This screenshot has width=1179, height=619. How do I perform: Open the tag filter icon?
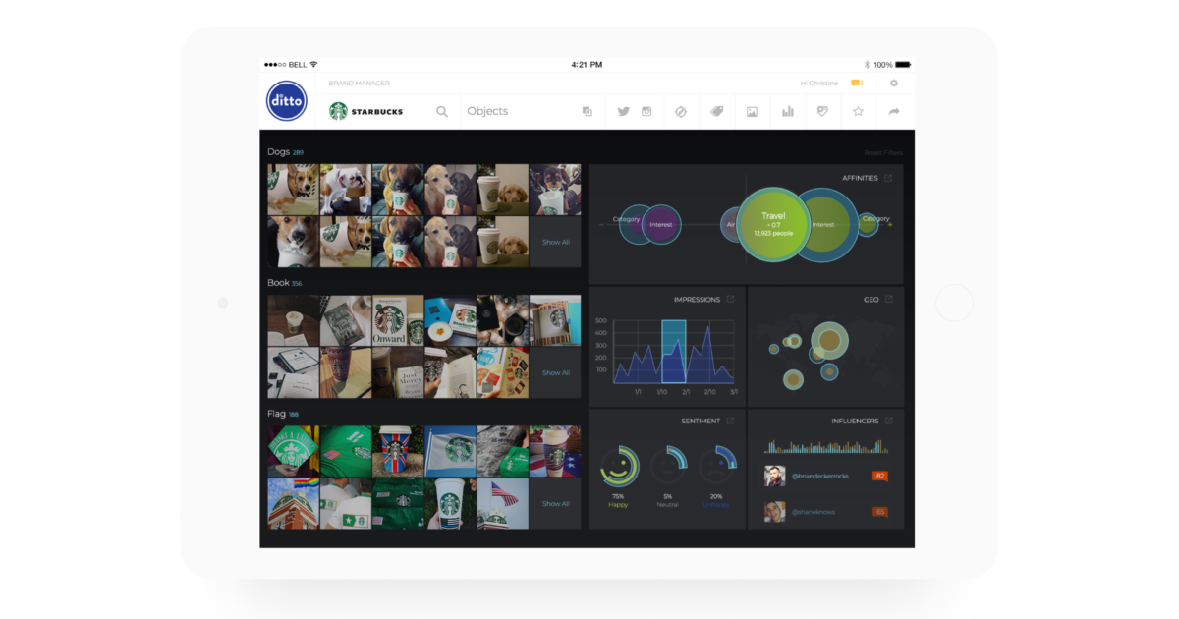(x=716, y=111)
